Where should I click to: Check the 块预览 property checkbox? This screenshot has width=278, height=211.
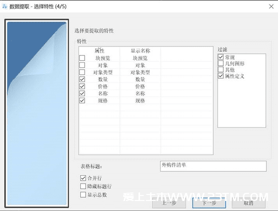tap(82, 58)
